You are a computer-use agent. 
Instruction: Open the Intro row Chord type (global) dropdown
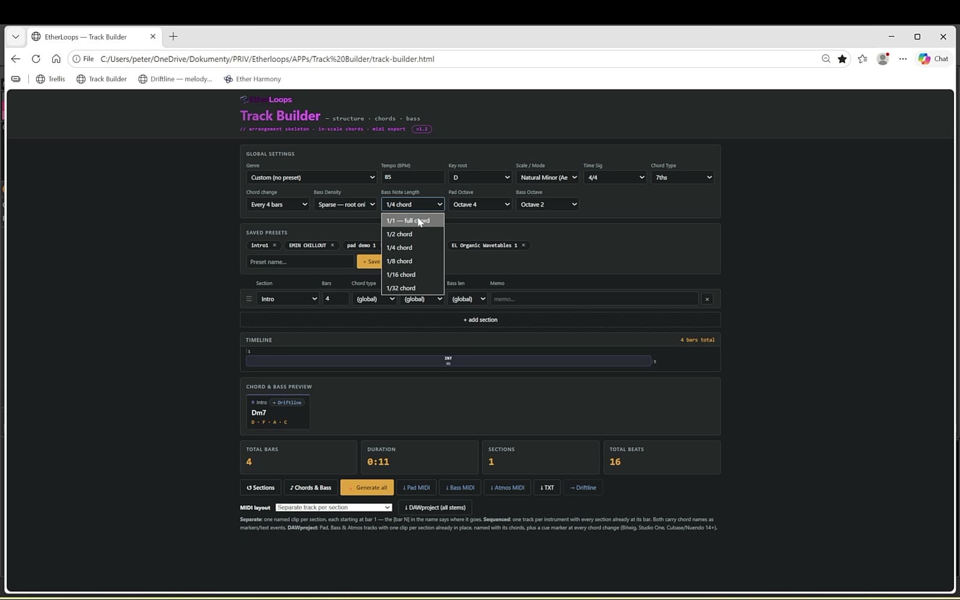(x=374, y=299)
